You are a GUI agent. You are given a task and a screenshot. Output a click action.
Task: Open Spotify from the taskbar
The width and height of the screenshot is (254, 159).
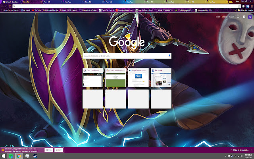[x=11, y=156]
